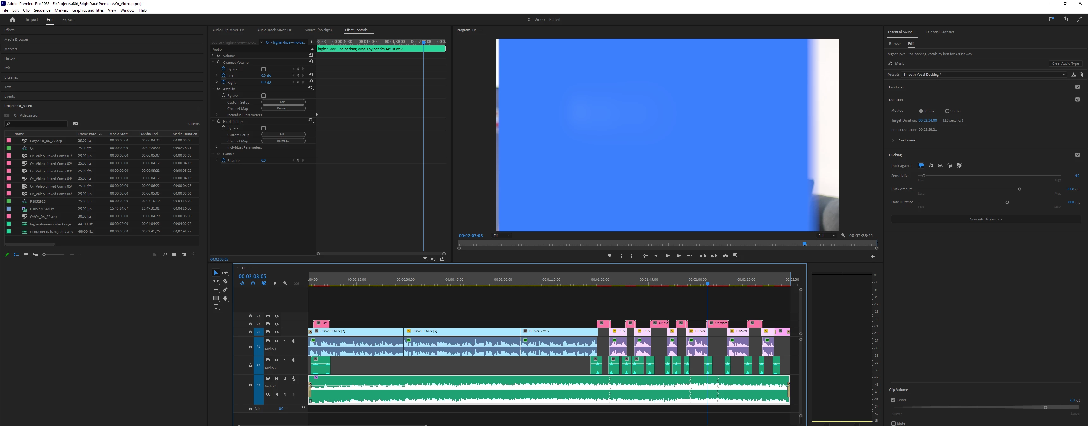This screenshot has width=1088, height=426.
Task: Select the Pen tool
Action: point(225,290)
